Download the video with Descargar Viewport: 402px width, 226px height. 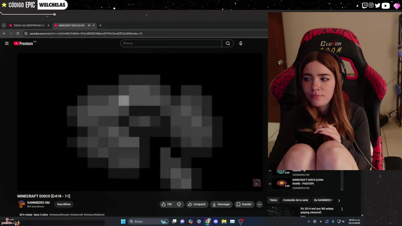221,204
